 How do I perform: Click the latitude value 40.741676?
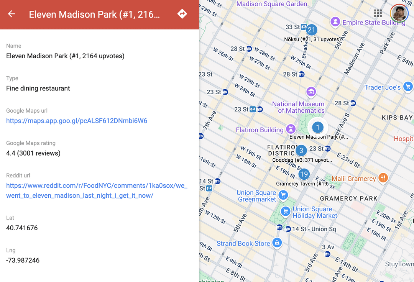click(x=22, y=228)
